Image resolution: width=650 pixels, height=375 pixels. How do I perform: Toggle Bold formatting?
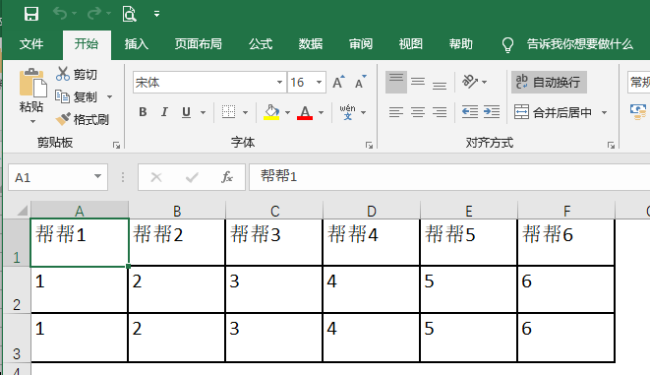click(x=143, y=112)
